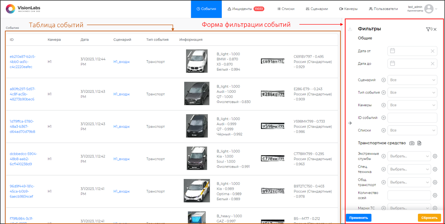445x224 pixels.
Task: Go to the Сценарии tab
Action: 317,9
